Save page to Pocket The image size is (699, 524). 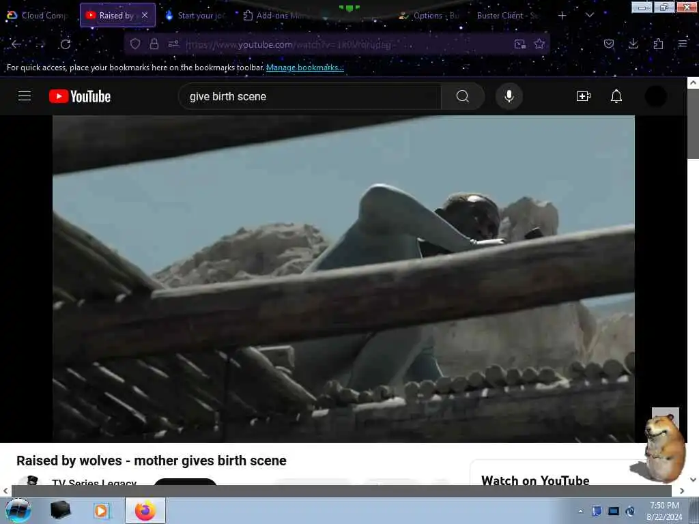point(609,44)
